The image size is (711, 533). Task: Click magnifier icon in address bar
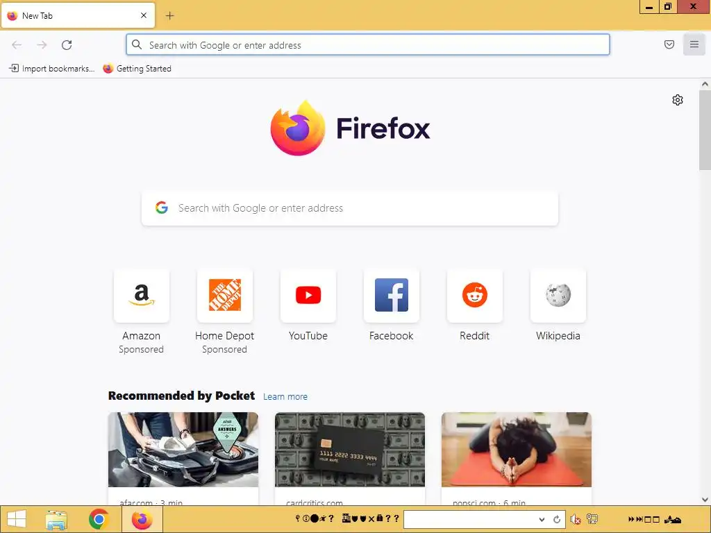pos(137,44)
